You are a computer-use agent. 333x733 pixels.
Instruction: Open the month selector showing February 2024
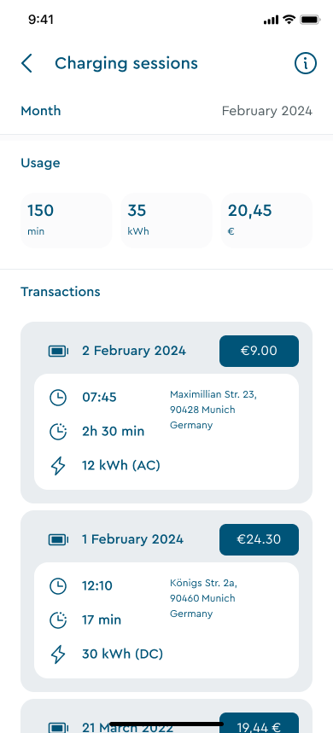[x=166, y=111]
